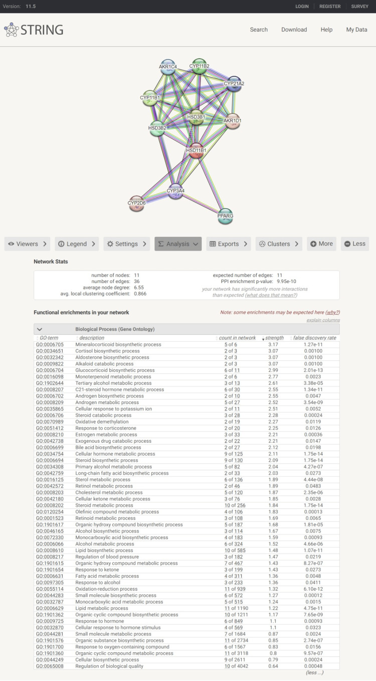Open the Settings tab
The image size is (376, 681).
(127, 244)
